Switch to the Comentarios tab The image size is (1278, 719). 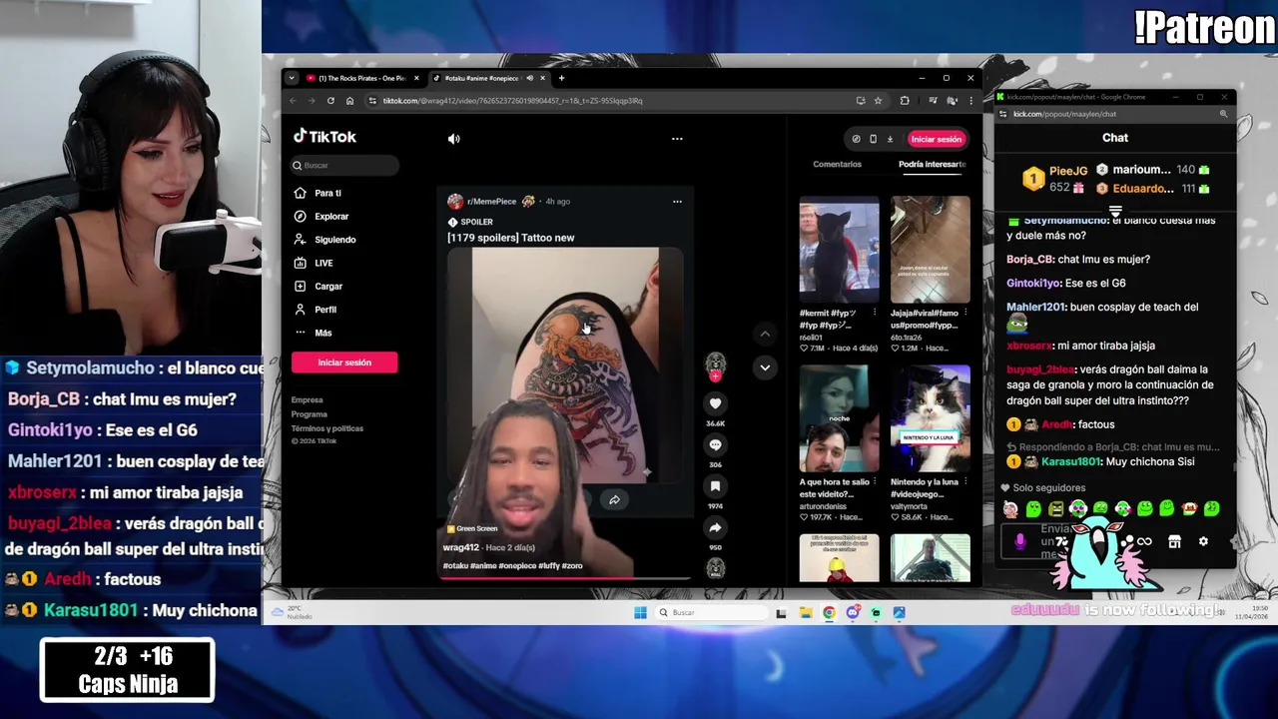(x=837, y=164)
